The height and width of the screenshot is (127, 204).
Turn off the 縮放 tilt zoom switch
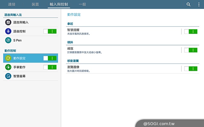191,50
